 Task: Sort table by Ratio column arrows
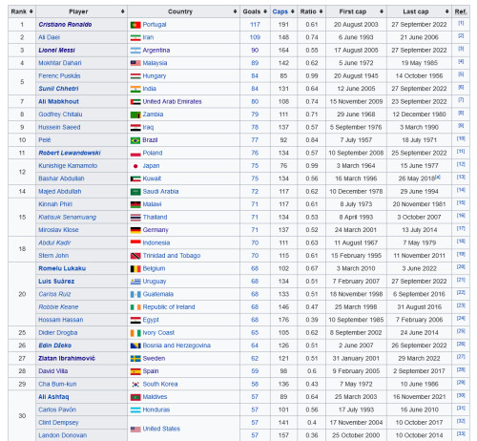pyautogui.click(x=321, y=11)
